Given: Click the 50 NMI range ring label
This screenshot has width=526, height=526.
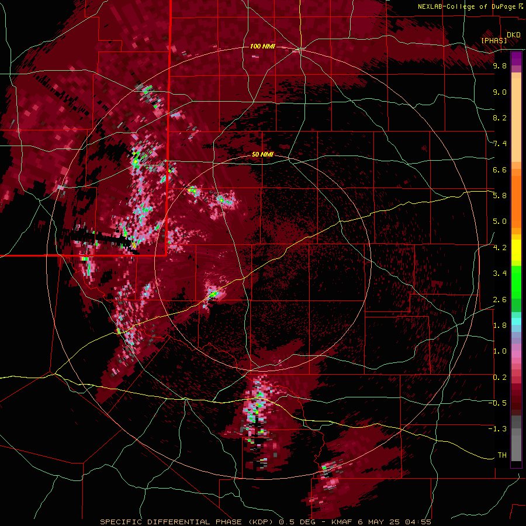Looking at the screenshot, I should (x=262, y=155).
